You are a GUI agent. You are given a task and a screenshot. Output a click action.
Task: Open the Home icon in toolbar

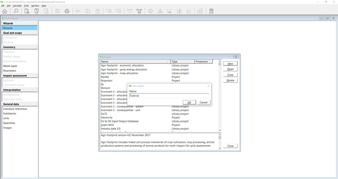[x=5, y=11]
